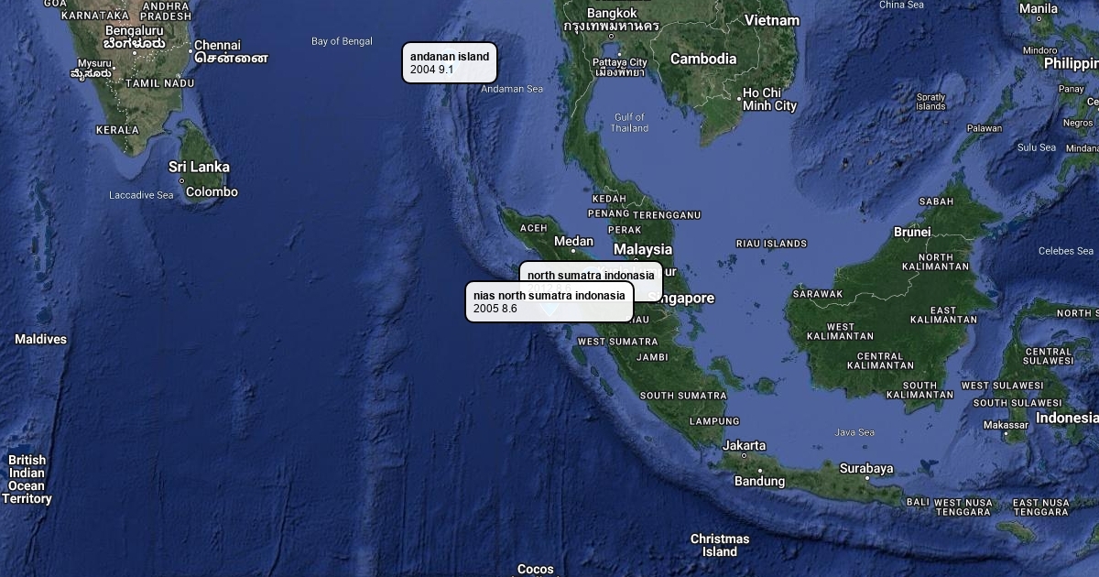Click the Spratly Islands label
The width and height of the screenshot is (1099, 577).
930,102
